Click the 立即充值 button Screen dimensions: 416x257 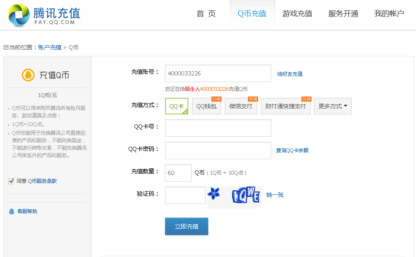pyautogui.click(x=187, y=226)
